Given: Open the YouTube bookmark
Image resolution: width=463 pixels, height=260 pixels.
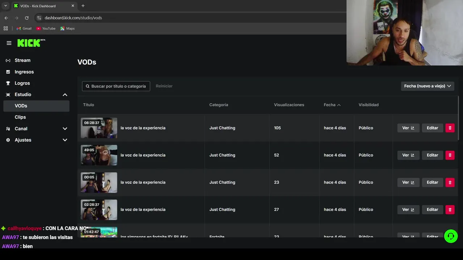Looking at the screenshot, I should [46, 29].
